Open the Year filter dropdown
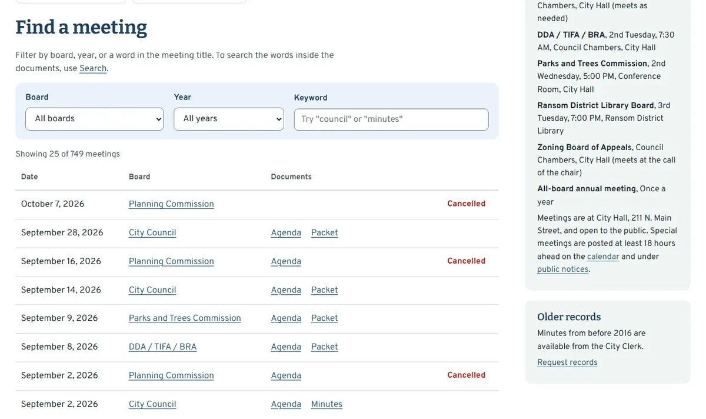 coord(228,119)
